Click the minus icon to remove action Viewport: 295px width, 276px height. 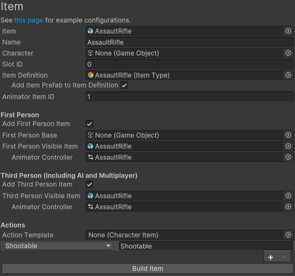284,257
